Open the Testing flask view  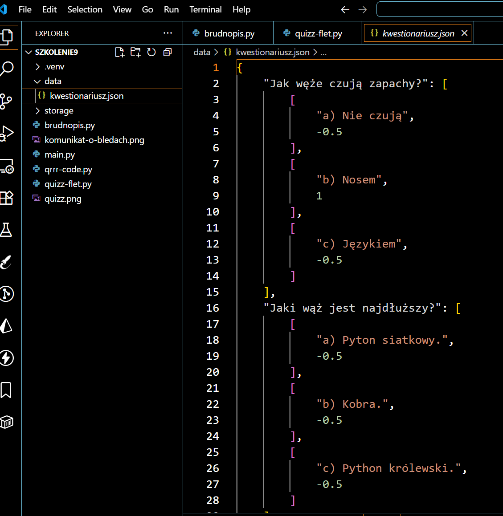pos(6,230)
